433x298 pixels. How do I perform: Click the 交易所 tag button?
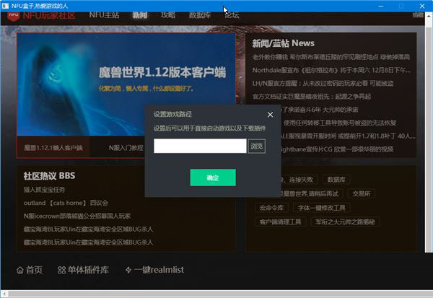(362, 193)
